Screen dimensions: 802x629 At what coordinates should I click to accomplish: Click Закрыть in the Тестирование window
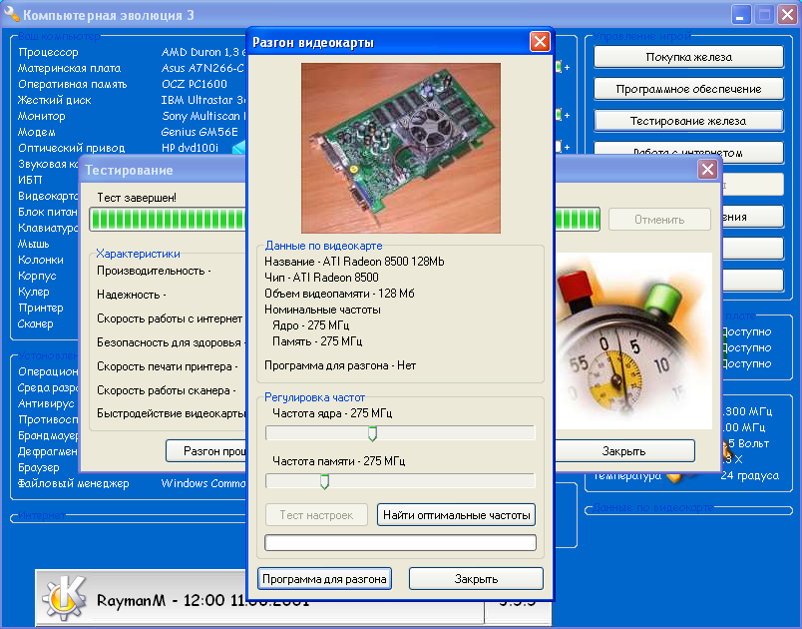[x=624, y=451]
